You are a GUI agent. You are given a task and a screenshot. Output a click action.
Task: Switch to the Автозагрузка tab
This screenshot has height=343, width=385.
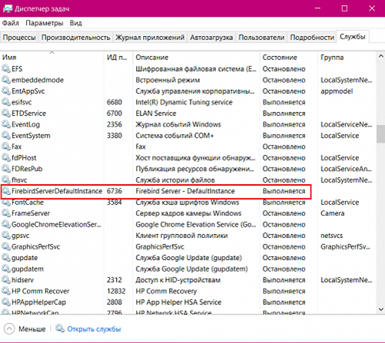(x=211, y=38)
